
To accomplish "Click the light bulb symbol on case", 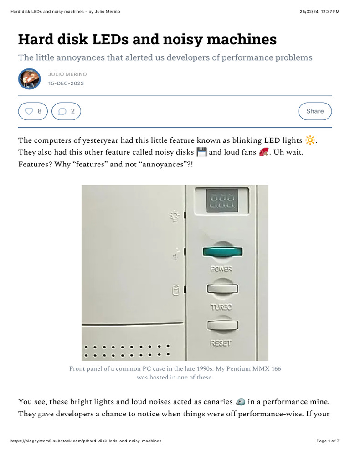I will tap(175, 216).
